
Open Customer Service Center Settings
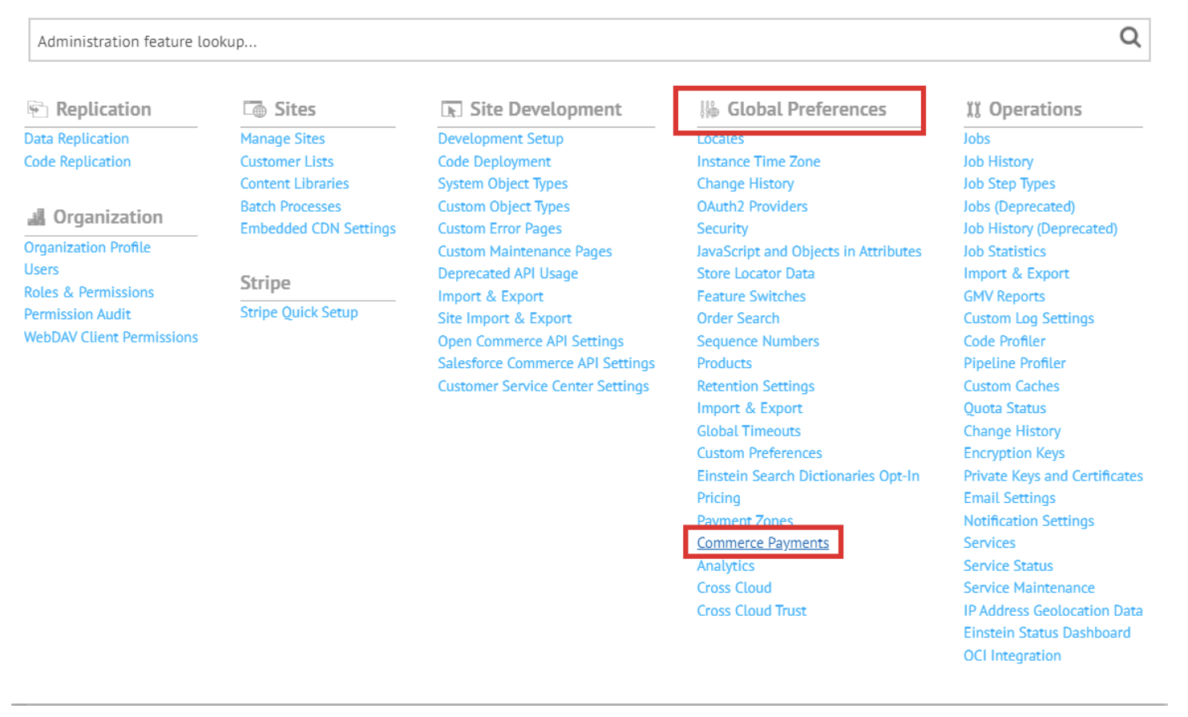pyautogui.click(x=543, y=386)
